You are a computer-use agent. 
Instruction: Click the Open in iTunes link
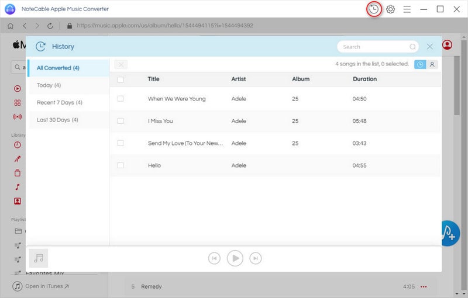(x=40, y=286)
